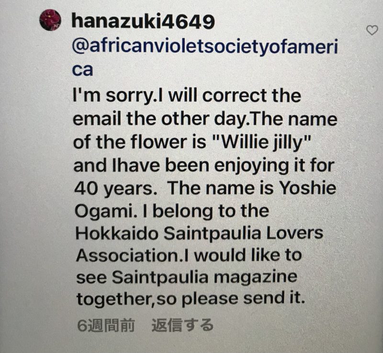Viewport: 383px width, 353px height.
Task: Click 'and Ihave been enjoying it for' line
Action: pos(204,166)
